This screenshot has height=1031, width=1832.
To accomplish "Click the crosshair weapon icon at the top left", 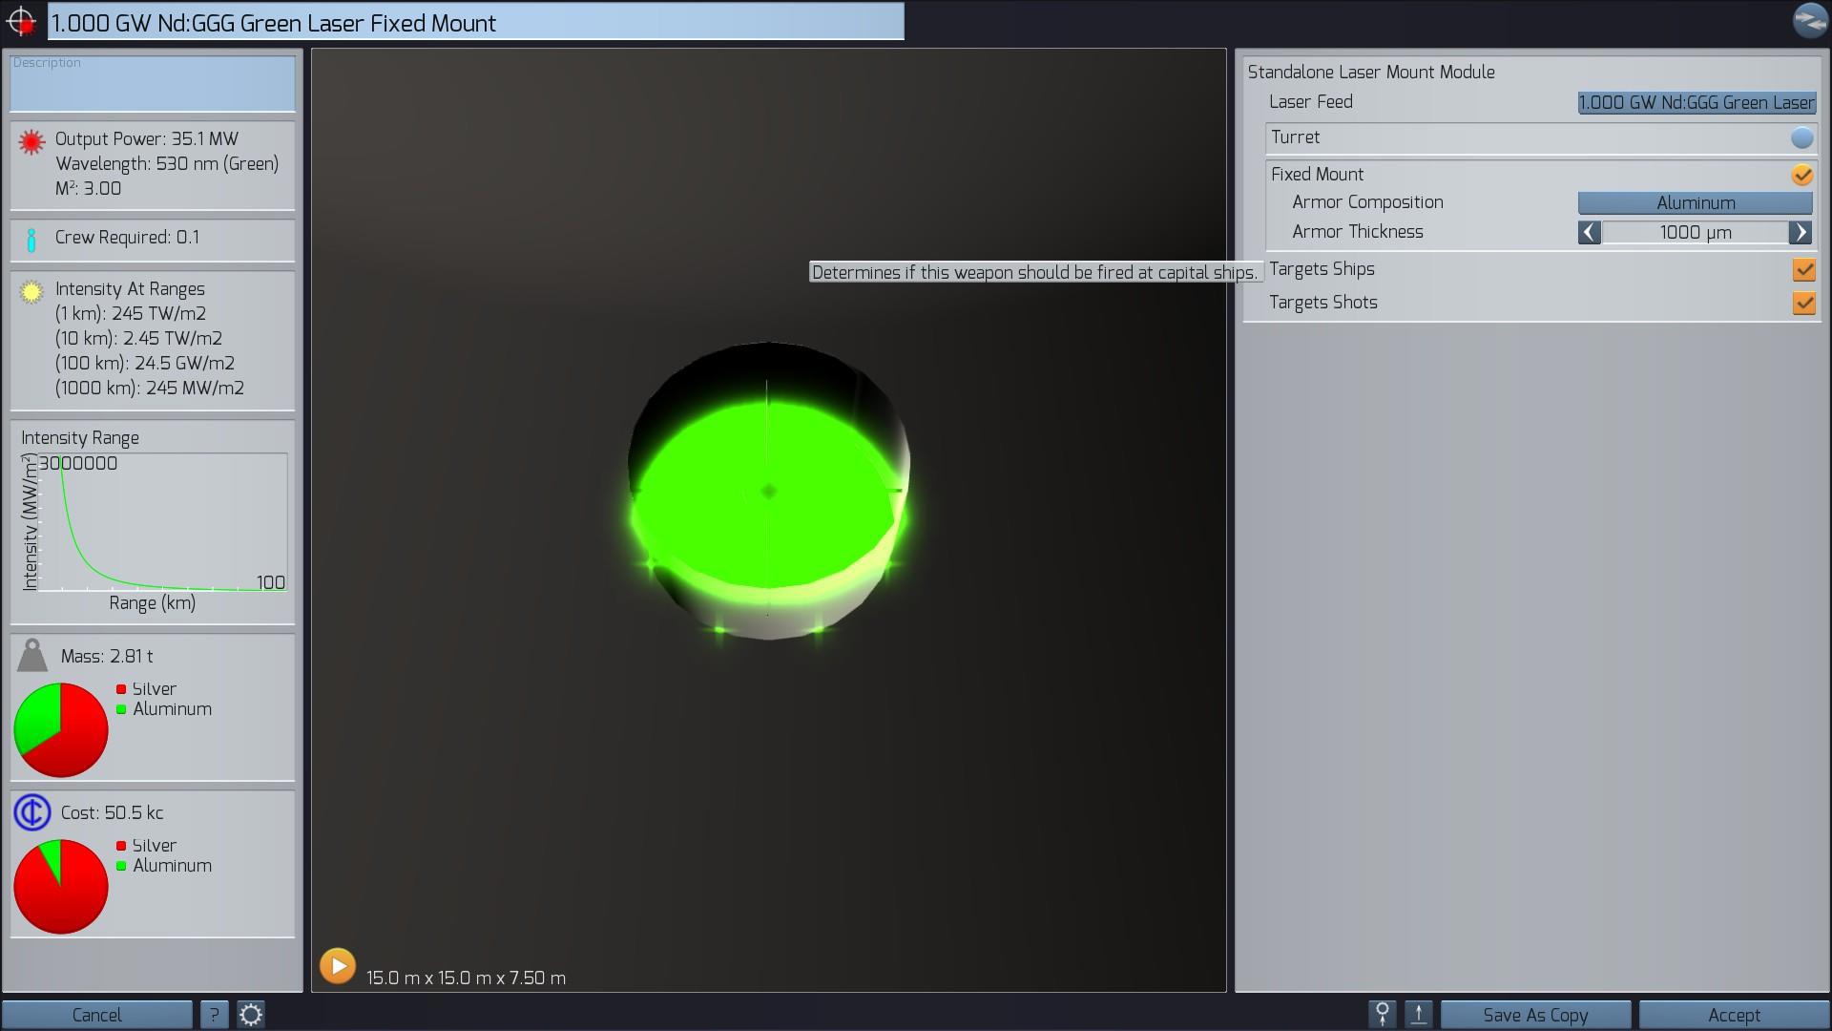I will (21, 21).
